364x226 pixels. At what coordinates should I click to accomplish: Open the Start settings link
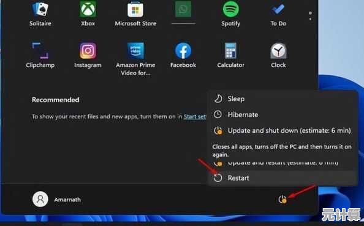coord(194,116)
